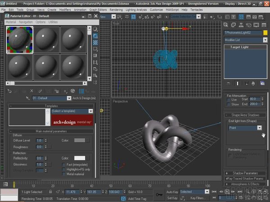Click the Pin Stack icon
270x202 pixels.
click(x=228, y=83)
